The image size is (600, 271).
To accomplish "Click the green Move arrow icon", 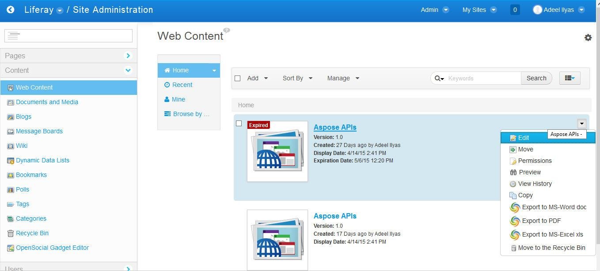I will [513, 150].
